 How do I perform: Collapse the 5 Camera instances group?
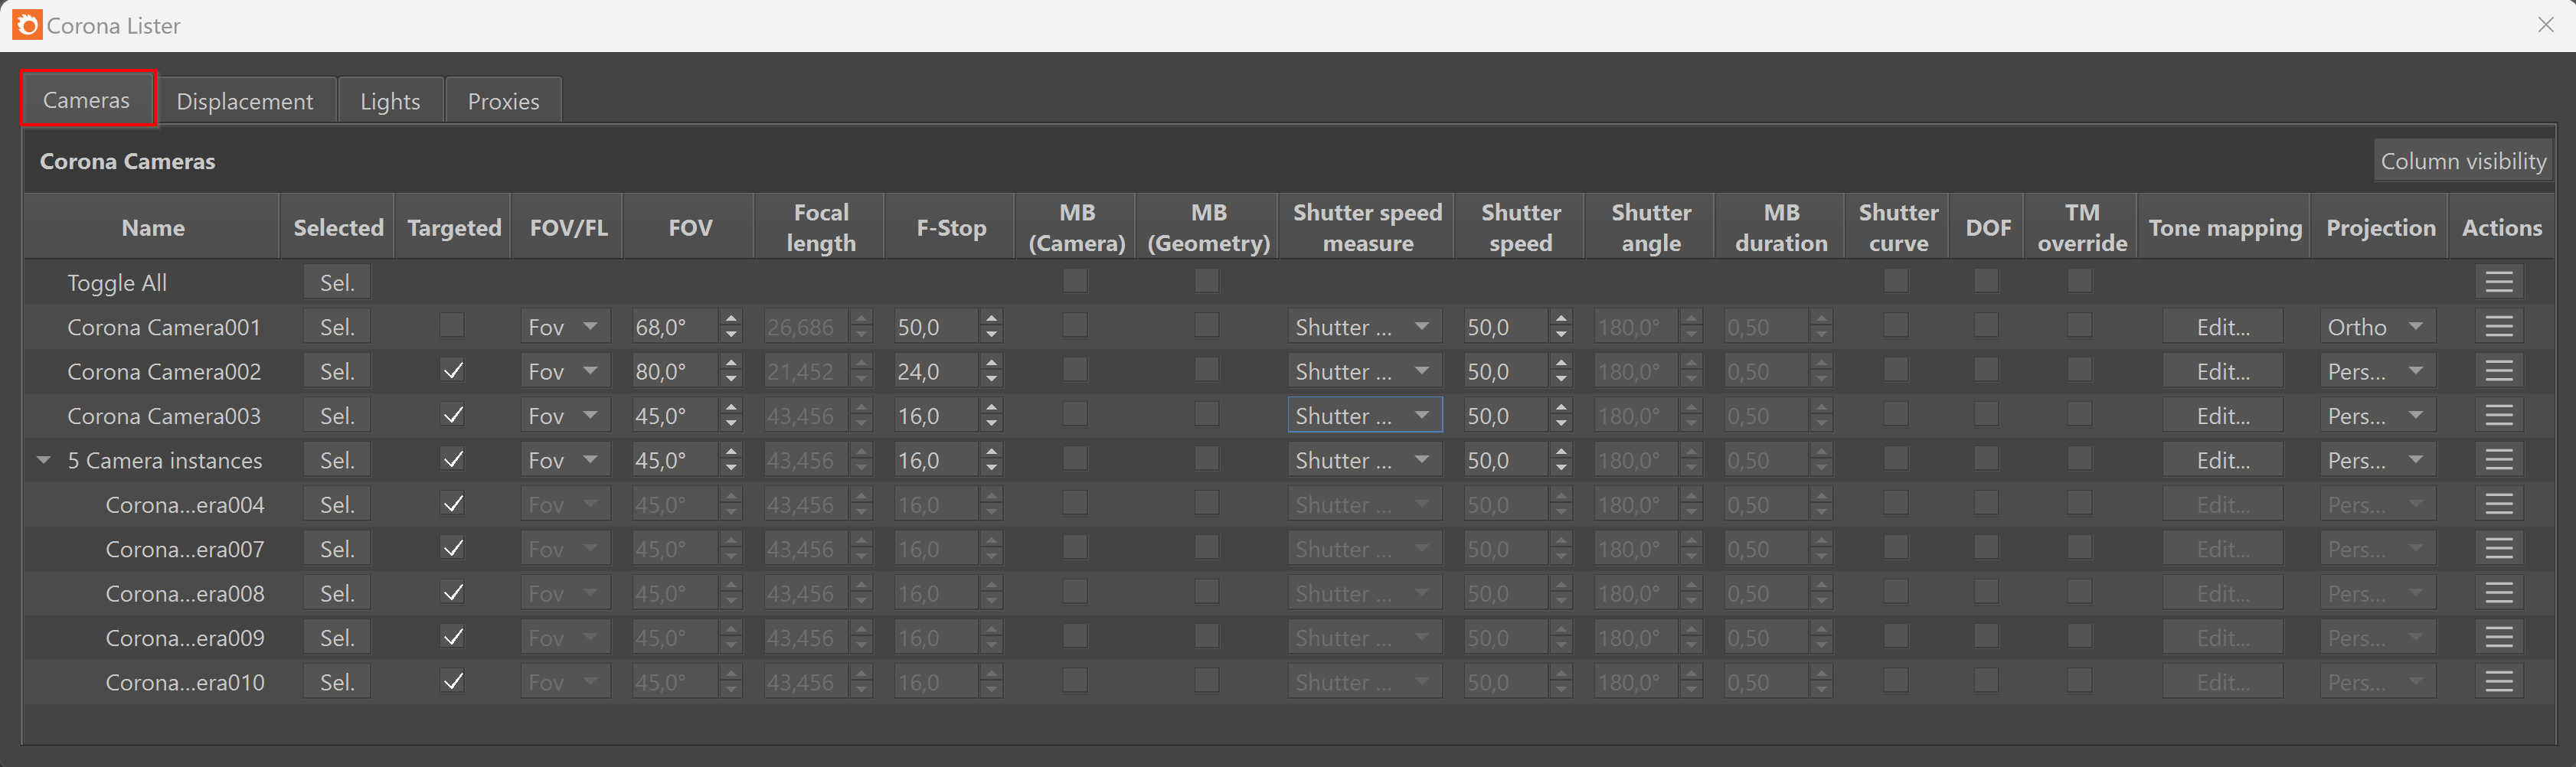point(44,460)
